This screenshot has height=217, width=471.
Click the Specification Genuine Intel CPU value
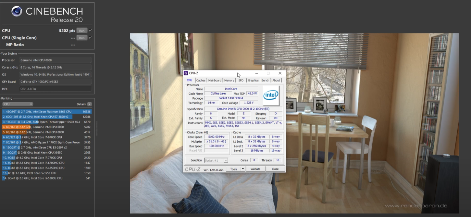(x=243, y=109)
